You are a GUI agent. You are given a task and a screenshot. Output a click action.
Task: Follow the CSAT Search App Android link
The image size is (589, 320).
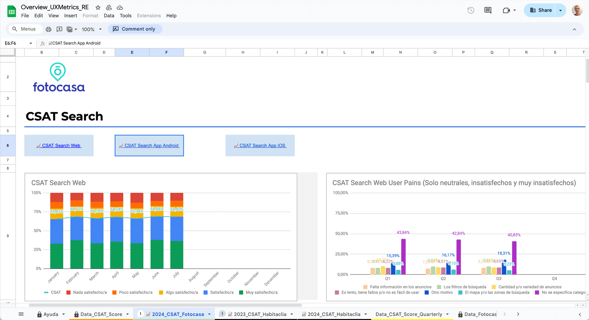[149, 145]
